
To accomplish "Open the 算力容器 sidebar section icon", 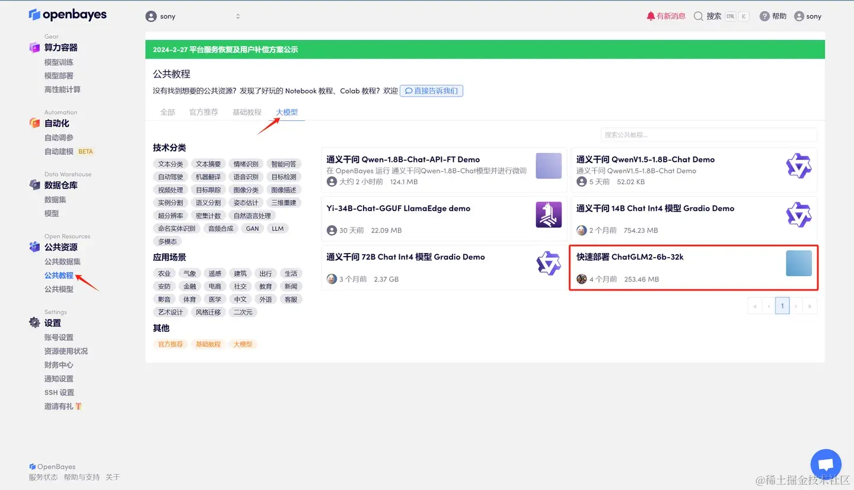I will (x=34, y=47).
